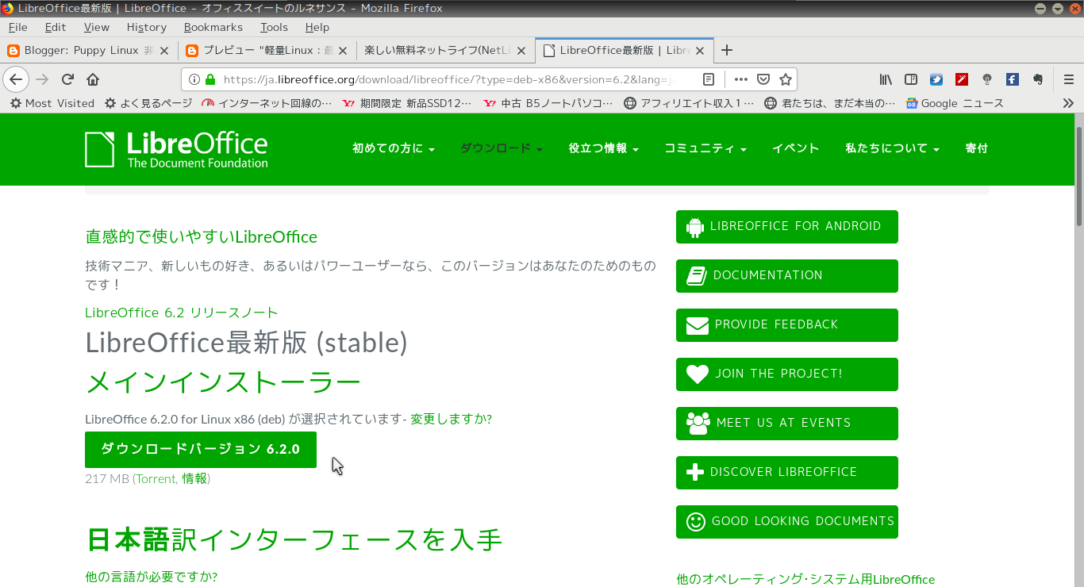The width and height of the screenshot is (1084, 587).
Task: Click the forward navigation arrow
Action: [42, 79]
